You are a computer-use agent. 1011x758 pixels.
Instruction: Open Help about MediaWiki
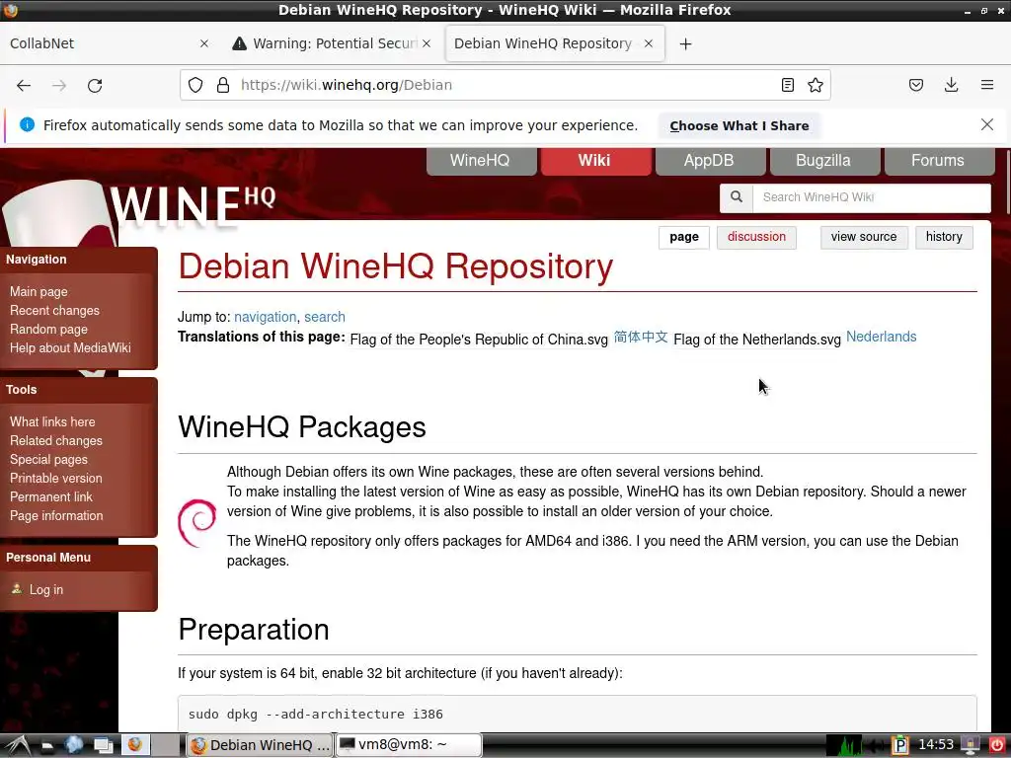coord(70,347)
